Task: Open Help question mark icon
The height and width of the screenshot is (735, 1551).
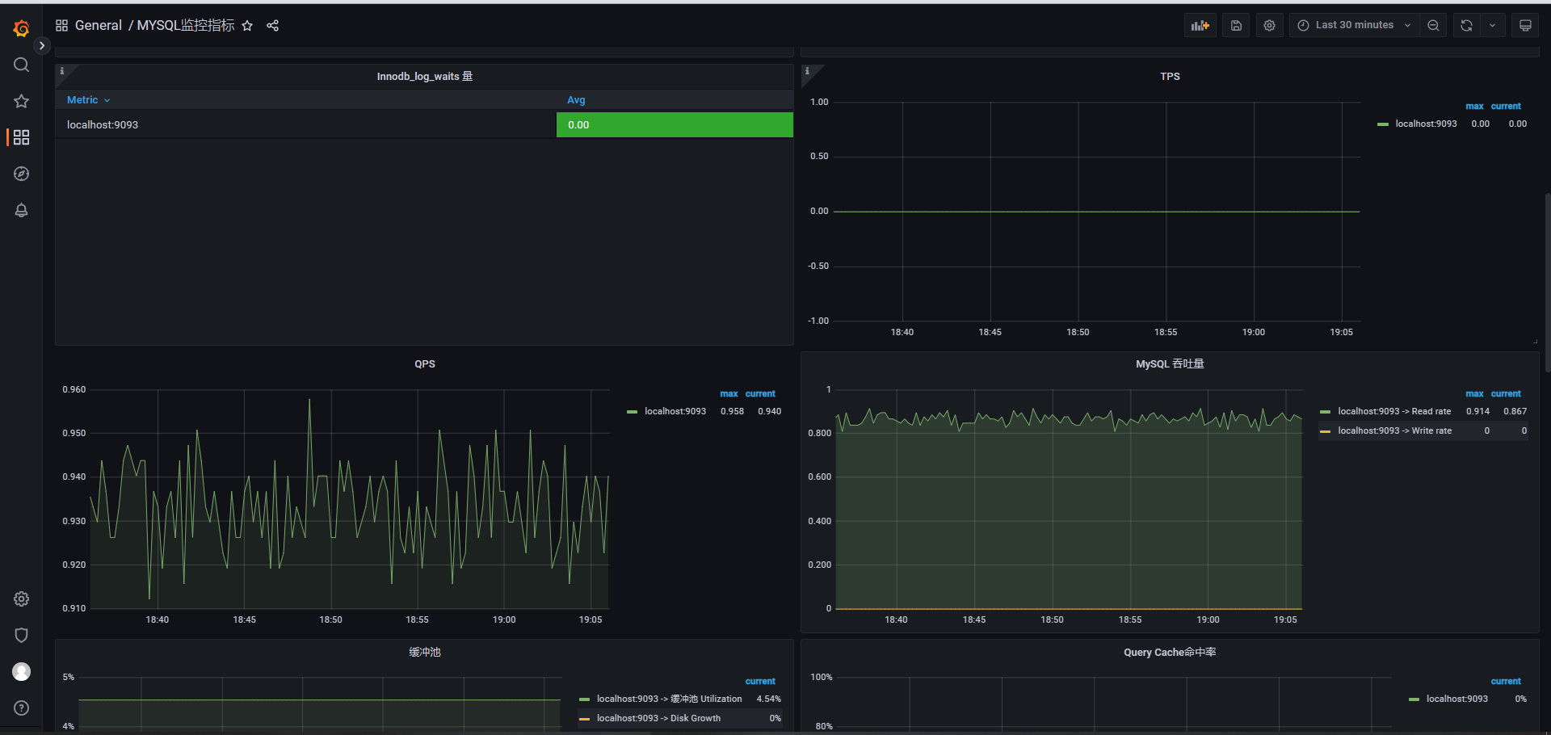Action: (x=22, y=708)
